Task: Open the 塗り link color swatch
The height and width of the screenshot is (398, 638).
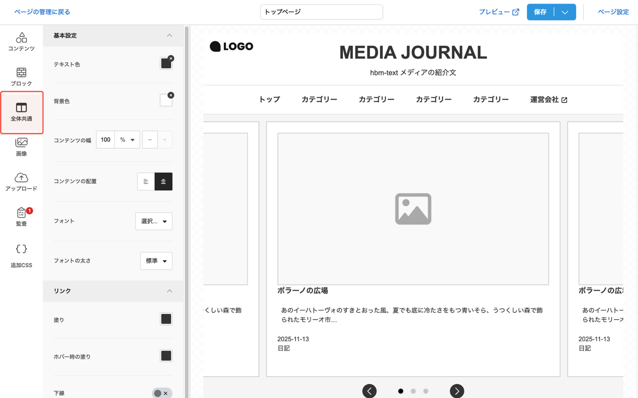Action: [166, 319]
